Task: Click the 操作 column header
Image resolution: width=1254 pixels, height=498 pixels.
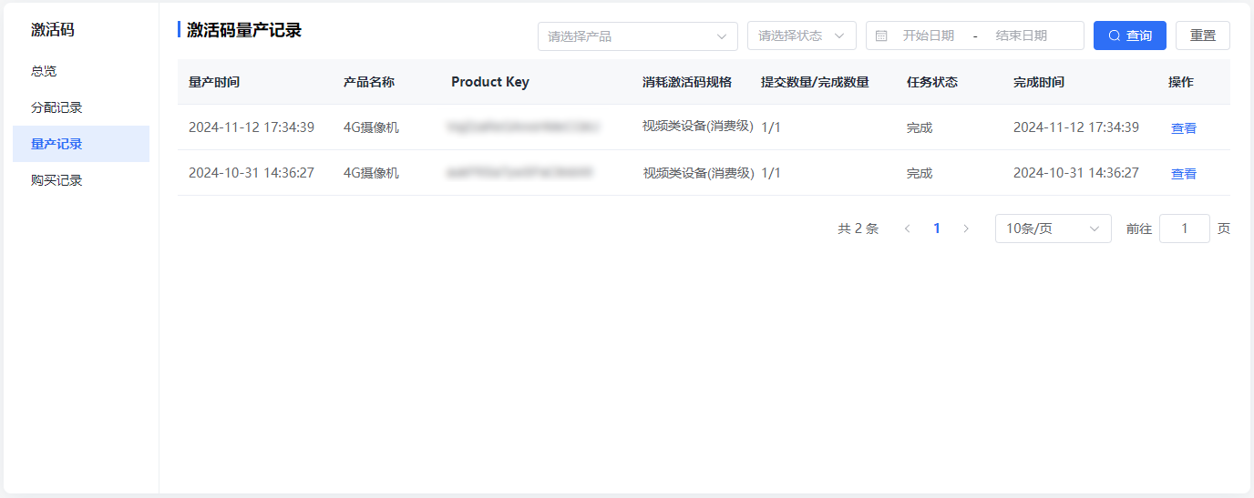Action: (x=1181, y=82)
